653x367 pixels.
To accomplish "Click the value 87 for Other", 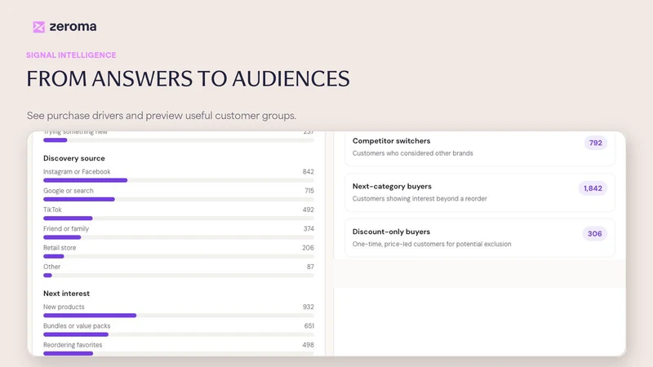I will tap(310, 267).
